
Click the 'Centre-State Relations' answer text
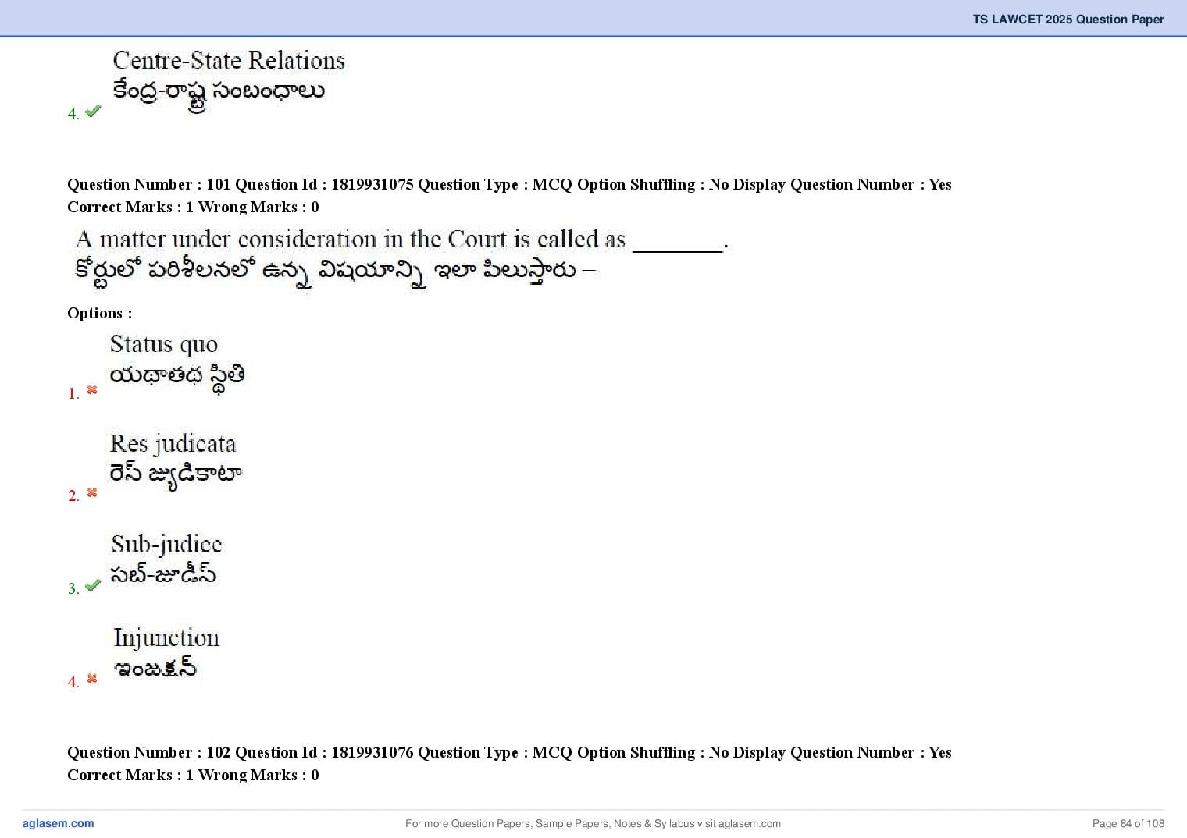[x=229, y=60]
